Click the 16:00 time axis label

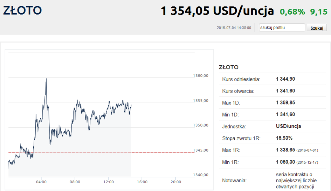[142, 182]
